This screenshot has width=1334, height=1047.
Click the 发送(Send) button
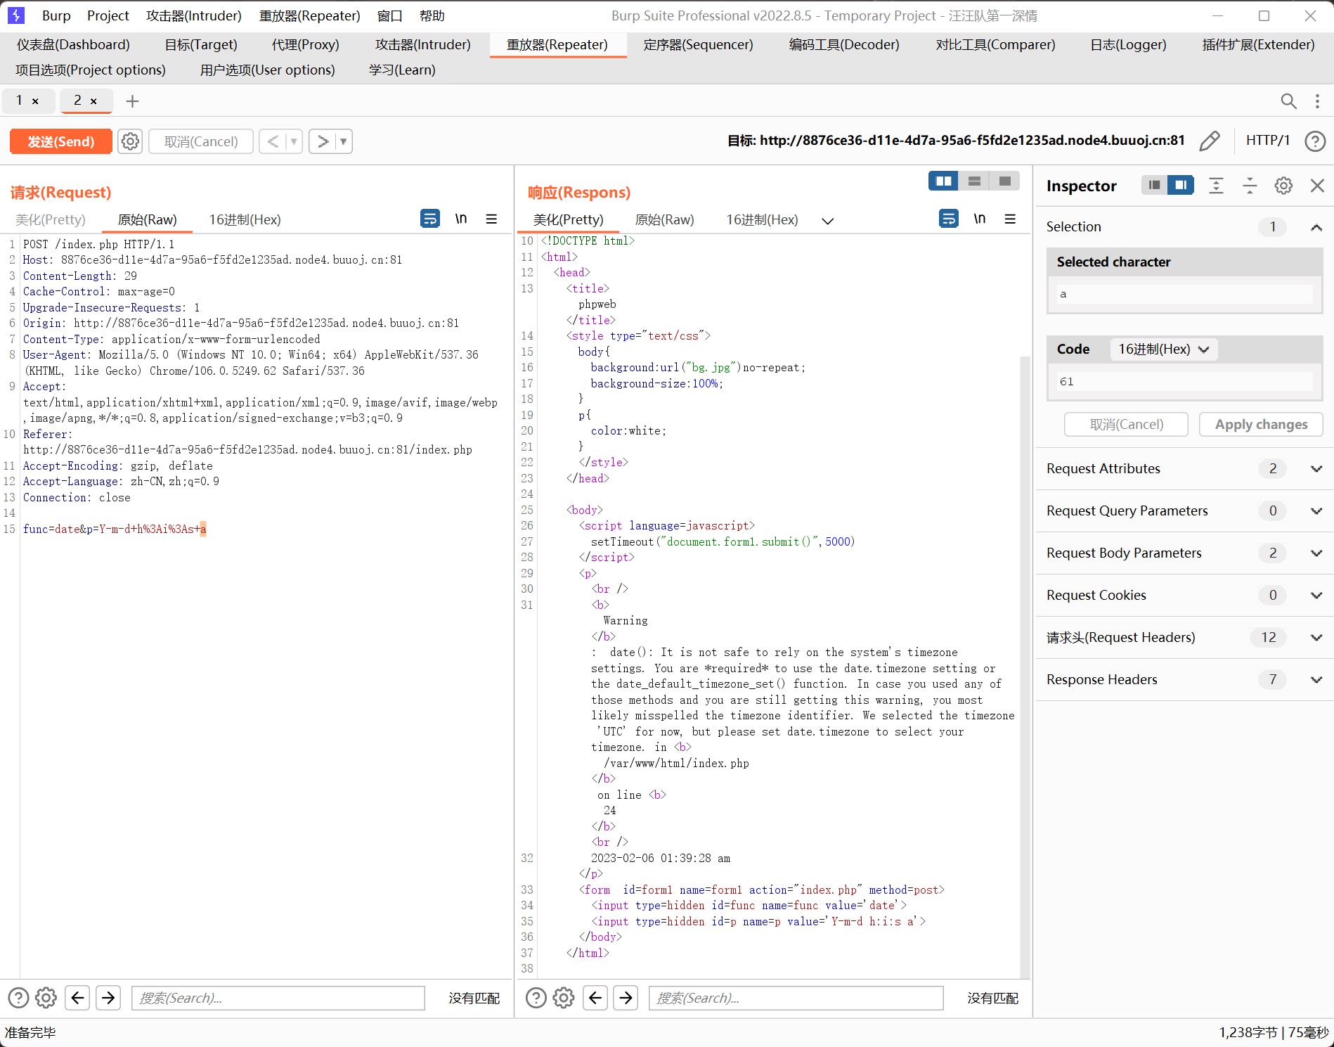tap(61, 141)
